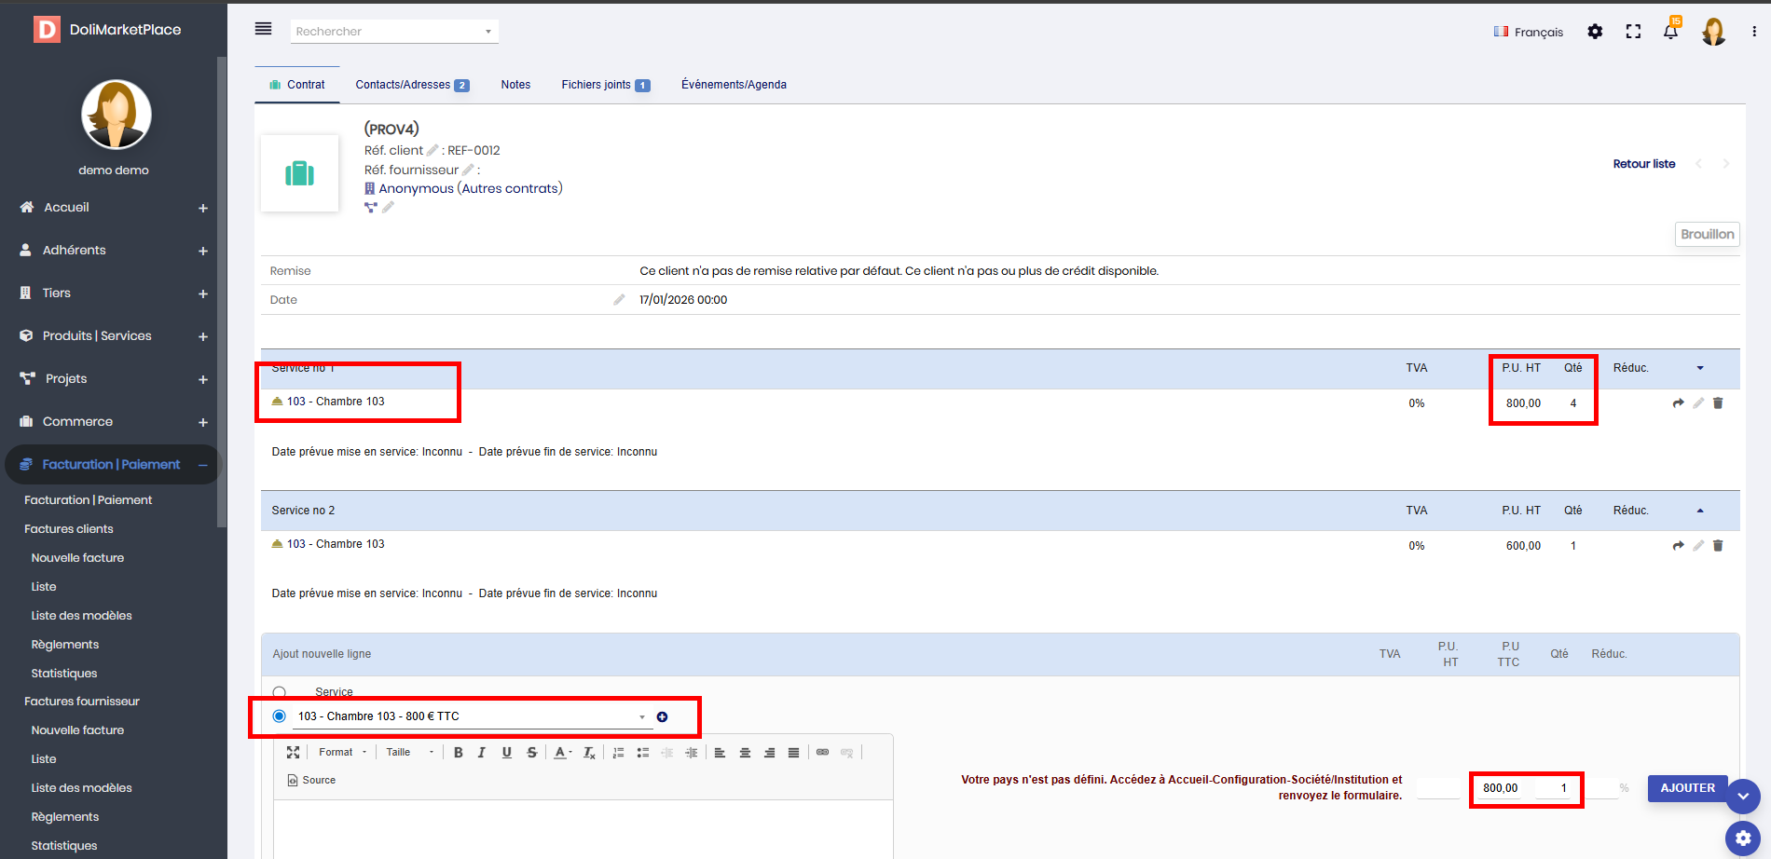Image resolution: width=1771 pixels, height=859 pixels.
Task: Open the vertical three-dot options menu
Action: tap(1754, 32)
